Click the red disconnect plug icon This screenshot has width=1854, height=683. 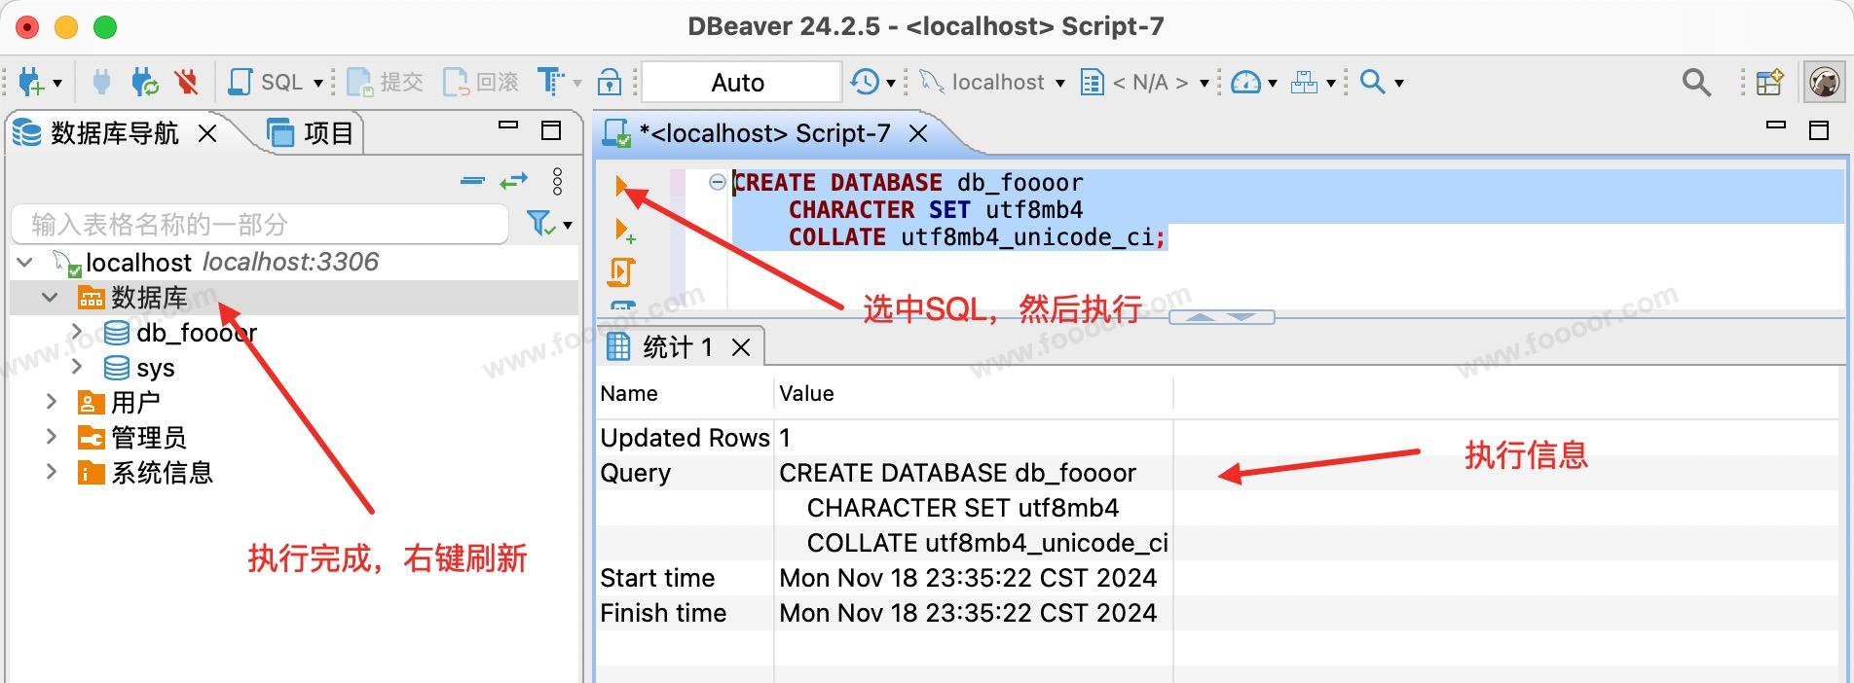pos(186,83)
